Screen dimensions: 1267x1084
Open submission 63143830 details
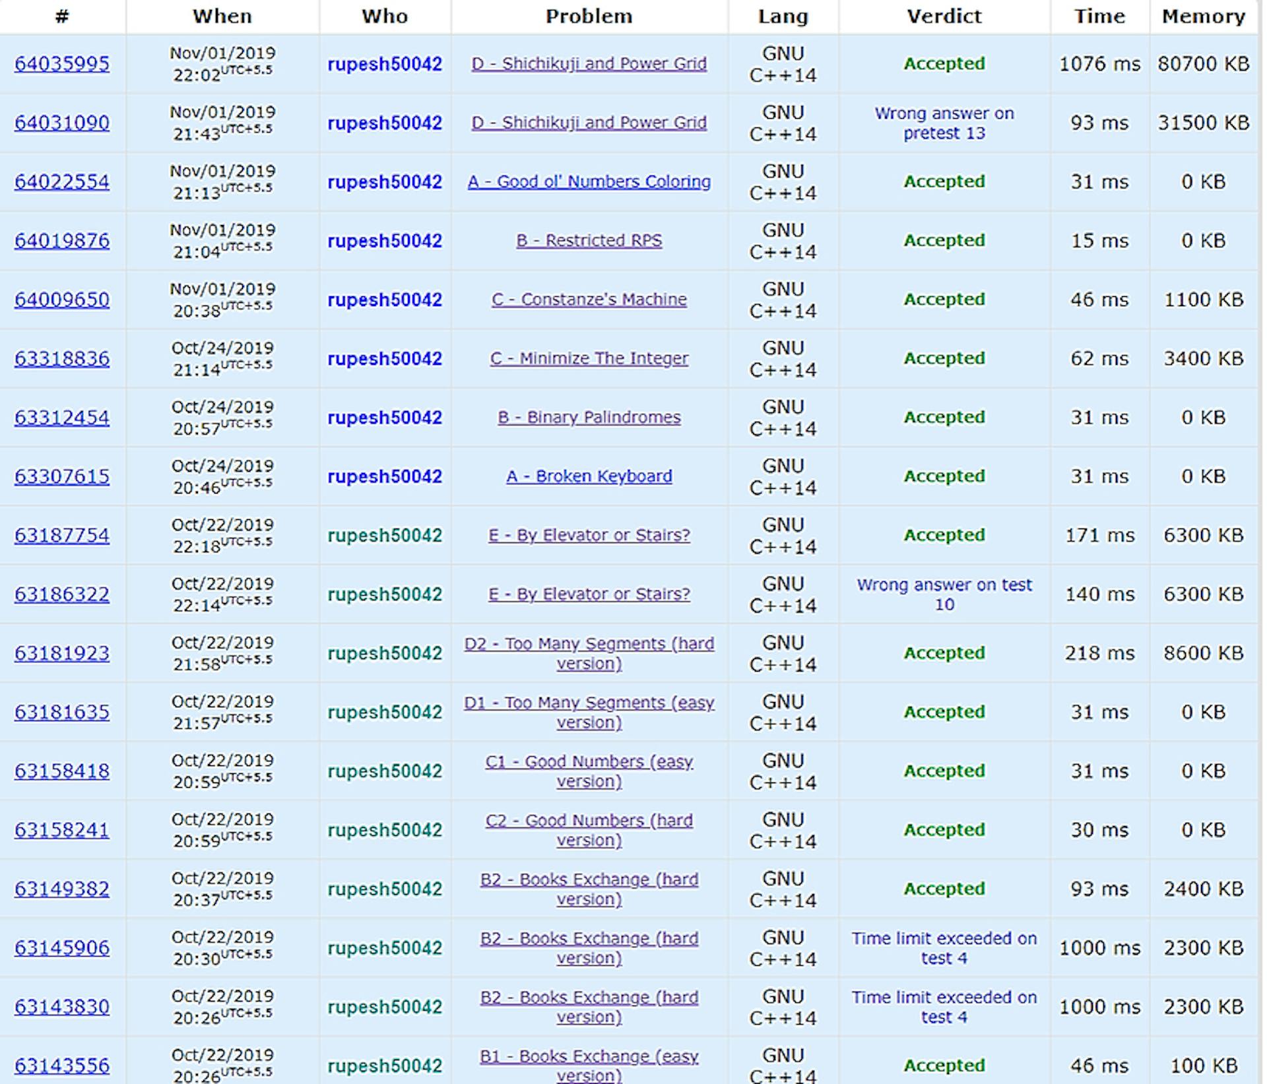coord(63,1007)
